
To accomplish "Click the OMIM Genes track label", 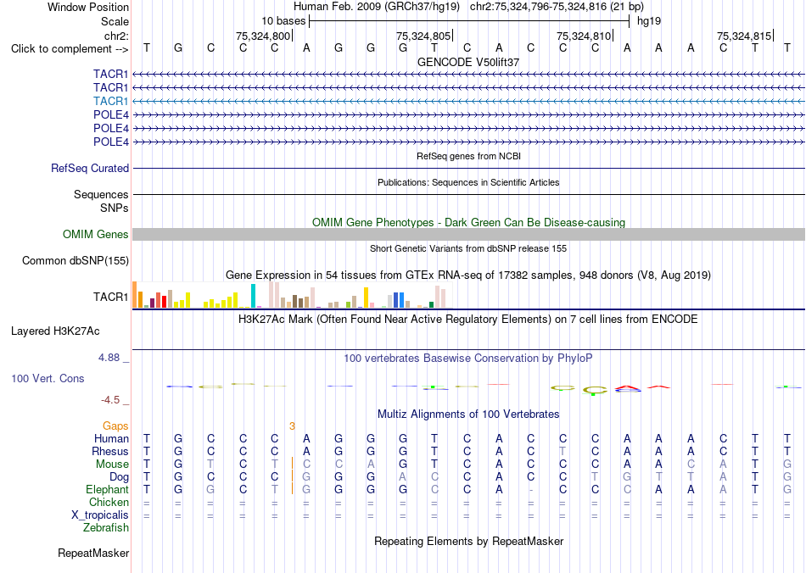I will [x=96, y=234].
